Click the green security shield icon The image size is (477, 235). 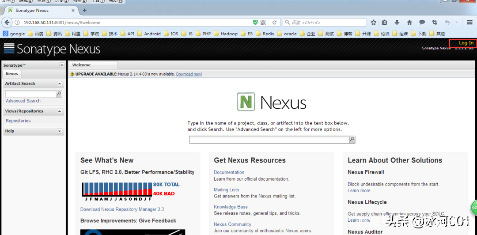click(256, 23)
